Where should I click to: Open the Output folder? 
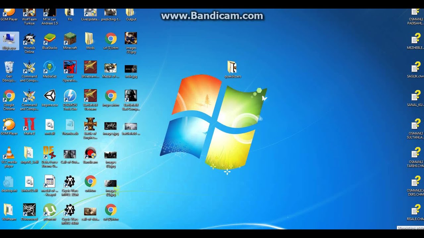pos(131,15)
